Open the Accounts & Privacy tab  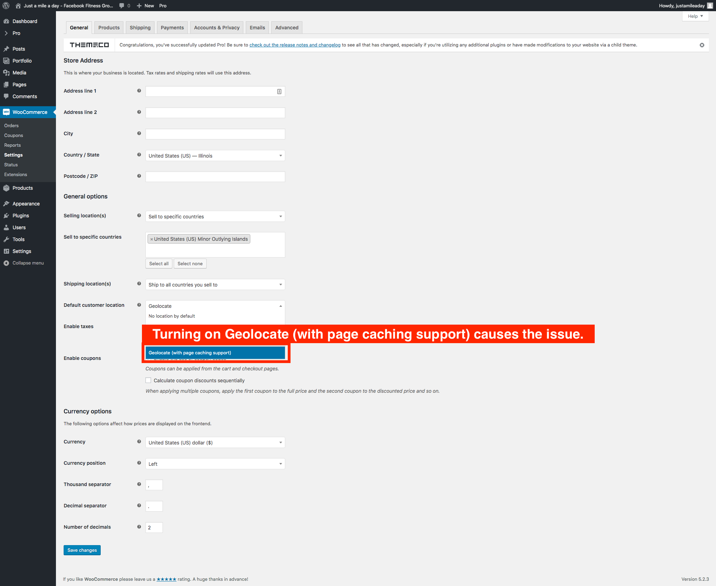tap(216, 28)
